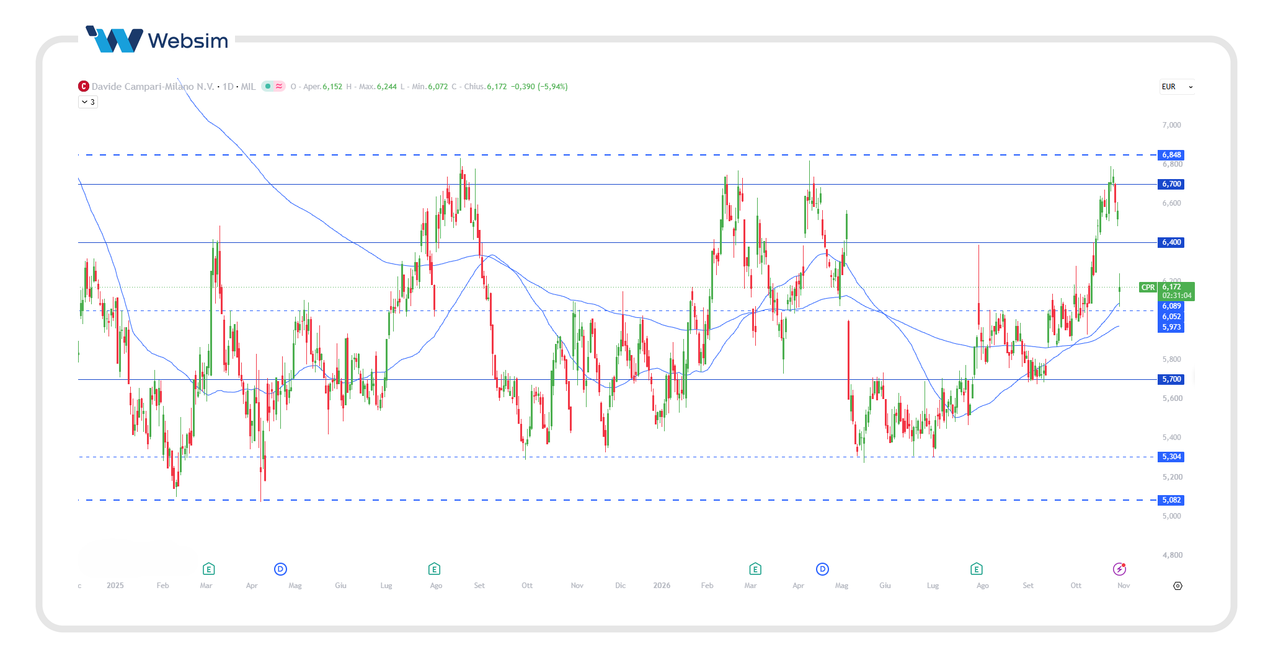Select the 5,304 dashed line price label
1273x668 pixels.
point(1171,457)
